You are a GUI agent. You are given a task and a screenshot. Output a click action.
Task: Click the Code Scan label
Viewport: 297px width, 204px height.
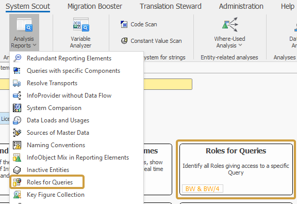tap(144, 24)
